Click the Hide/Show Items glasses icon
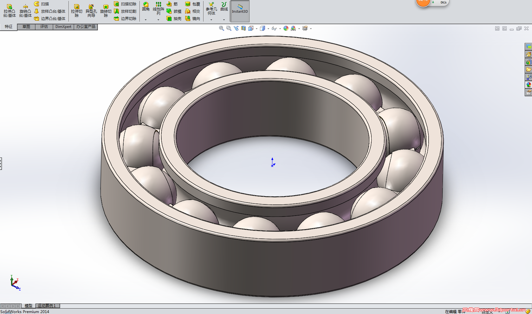 [274, 28]
